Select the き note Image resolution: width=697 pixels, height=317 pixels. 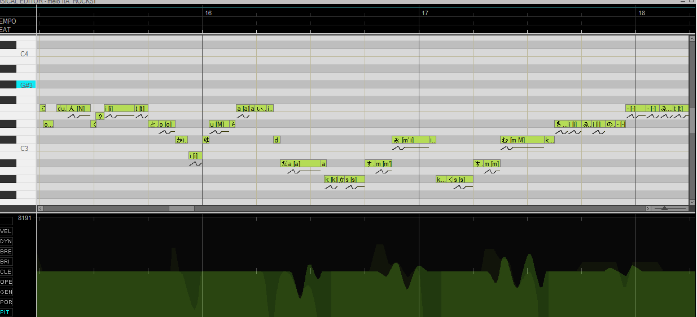(561, 124)
